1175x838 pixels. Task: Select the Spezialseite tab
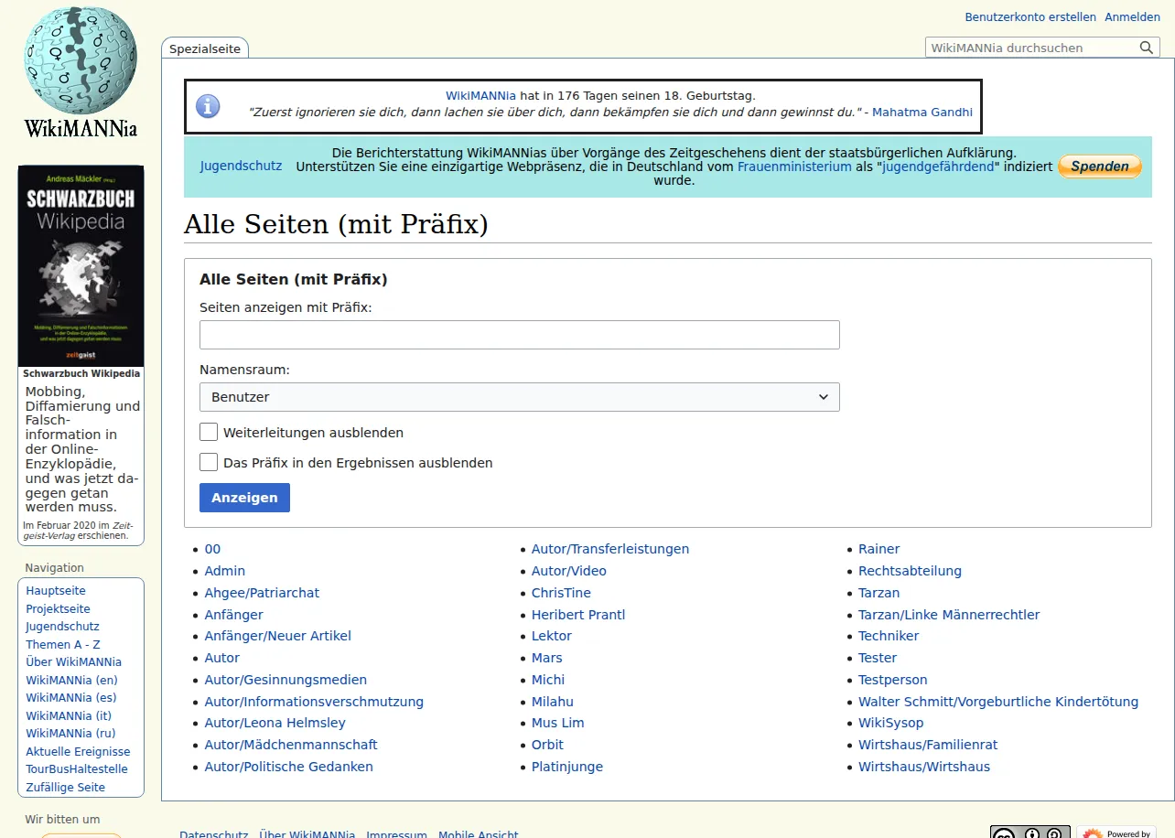click(205, 48)
